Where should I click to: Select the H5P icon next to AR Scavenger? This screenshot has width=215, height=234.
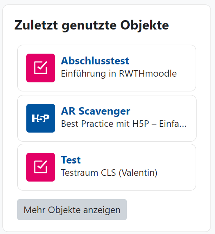[x=40, y=118]
